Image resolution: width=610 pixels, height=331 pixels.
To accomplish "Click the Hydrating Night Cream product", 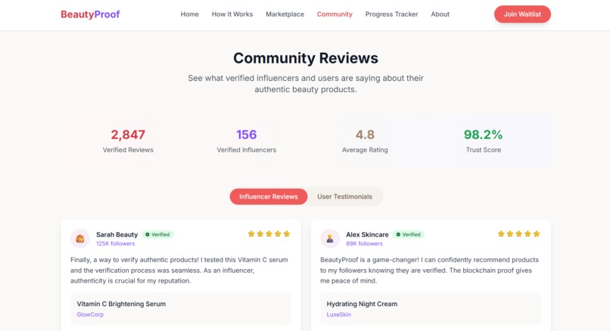I will tap(362, 304).
